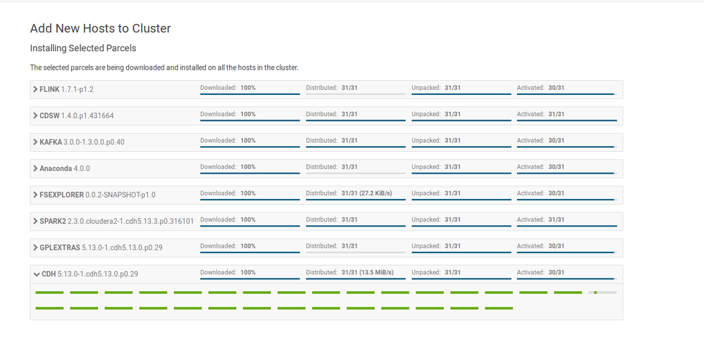Expand the SPARK2 2.3.0.cloudera2 parcel row
Image resolution: width=704 pixels, height=339 pixels.
coord(35,222)
